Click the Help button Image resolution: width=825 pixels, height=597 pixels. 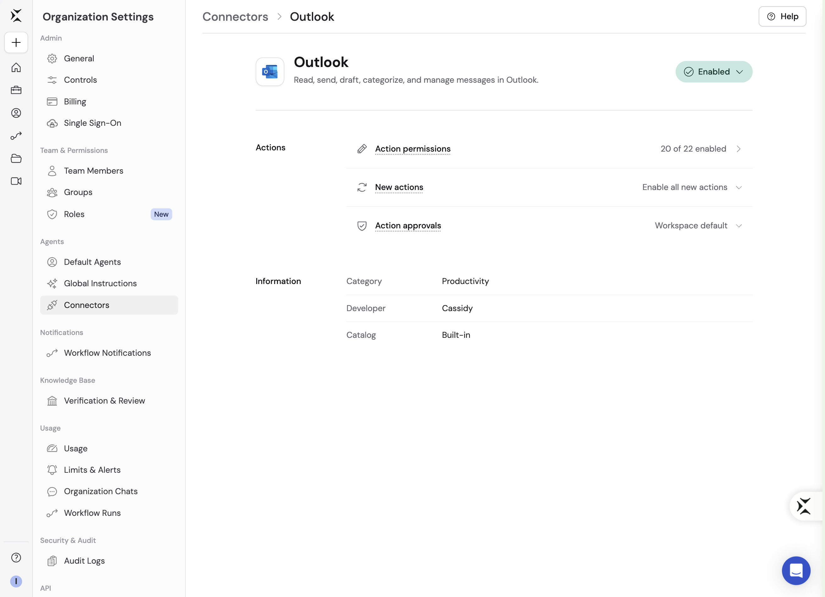pos(782,16)
